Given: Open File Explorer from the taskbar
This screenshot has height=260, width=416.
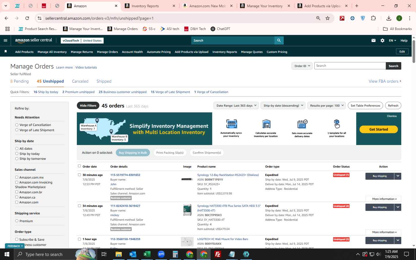Looking at the screenshot, I should click(118, 254).
